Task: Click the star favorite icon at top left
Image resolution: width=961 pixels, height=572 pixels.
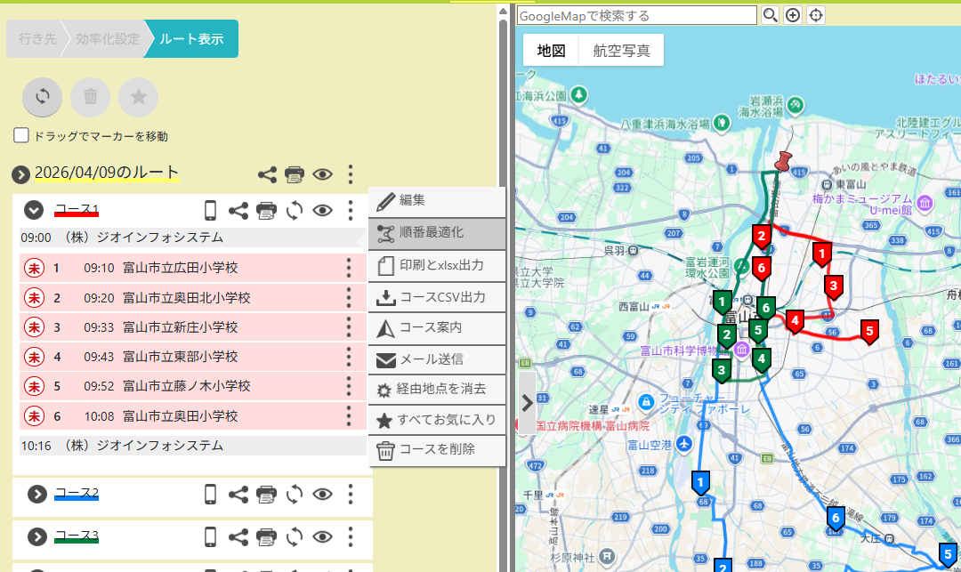Action: 138,97
